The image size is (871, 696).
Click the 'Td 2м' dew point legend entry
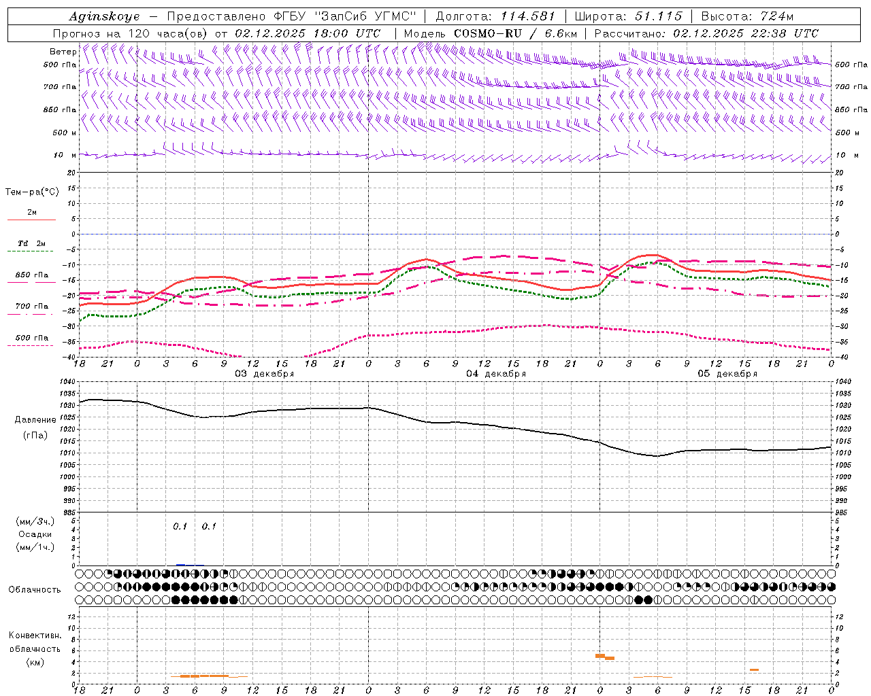click(31, 243)
